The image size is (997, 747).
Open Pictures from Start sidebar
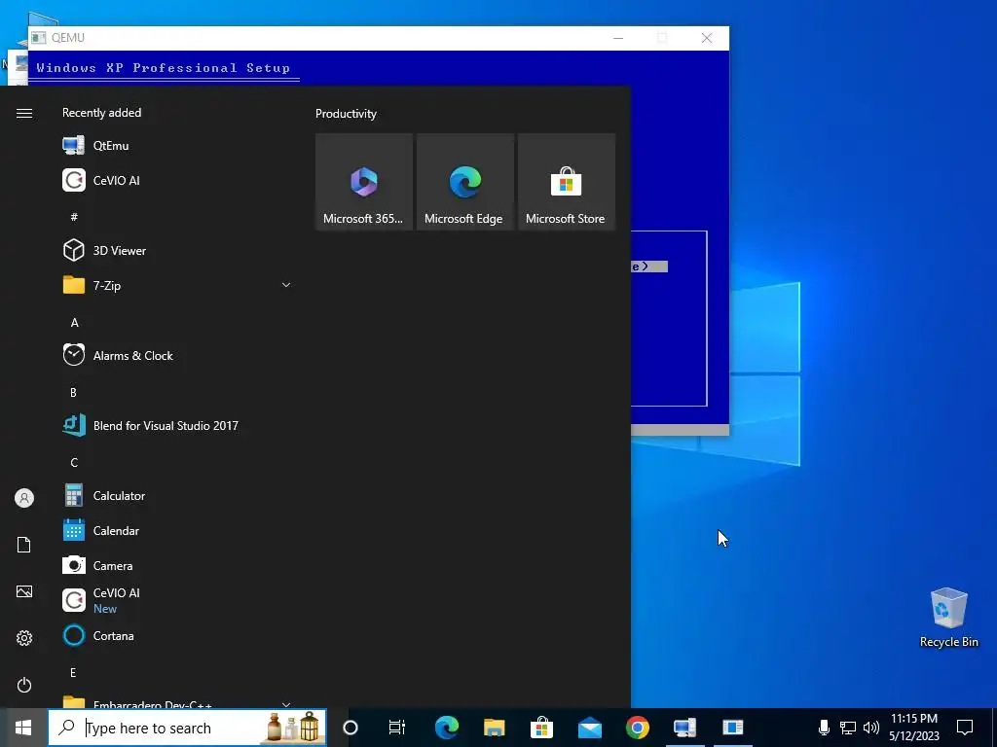point(24,591)
